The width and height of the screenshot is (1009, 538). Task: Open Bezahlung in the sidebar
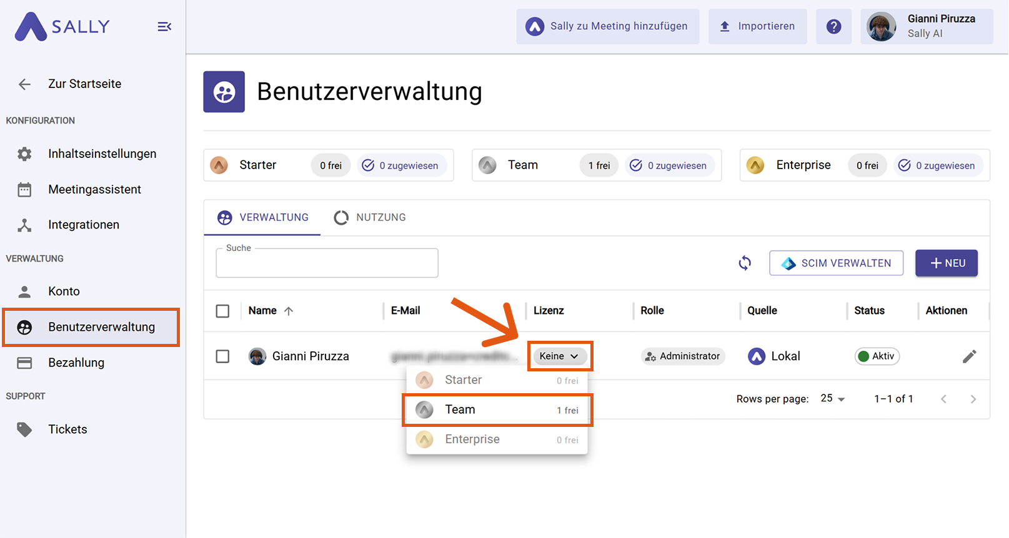(x=92, y=363)
